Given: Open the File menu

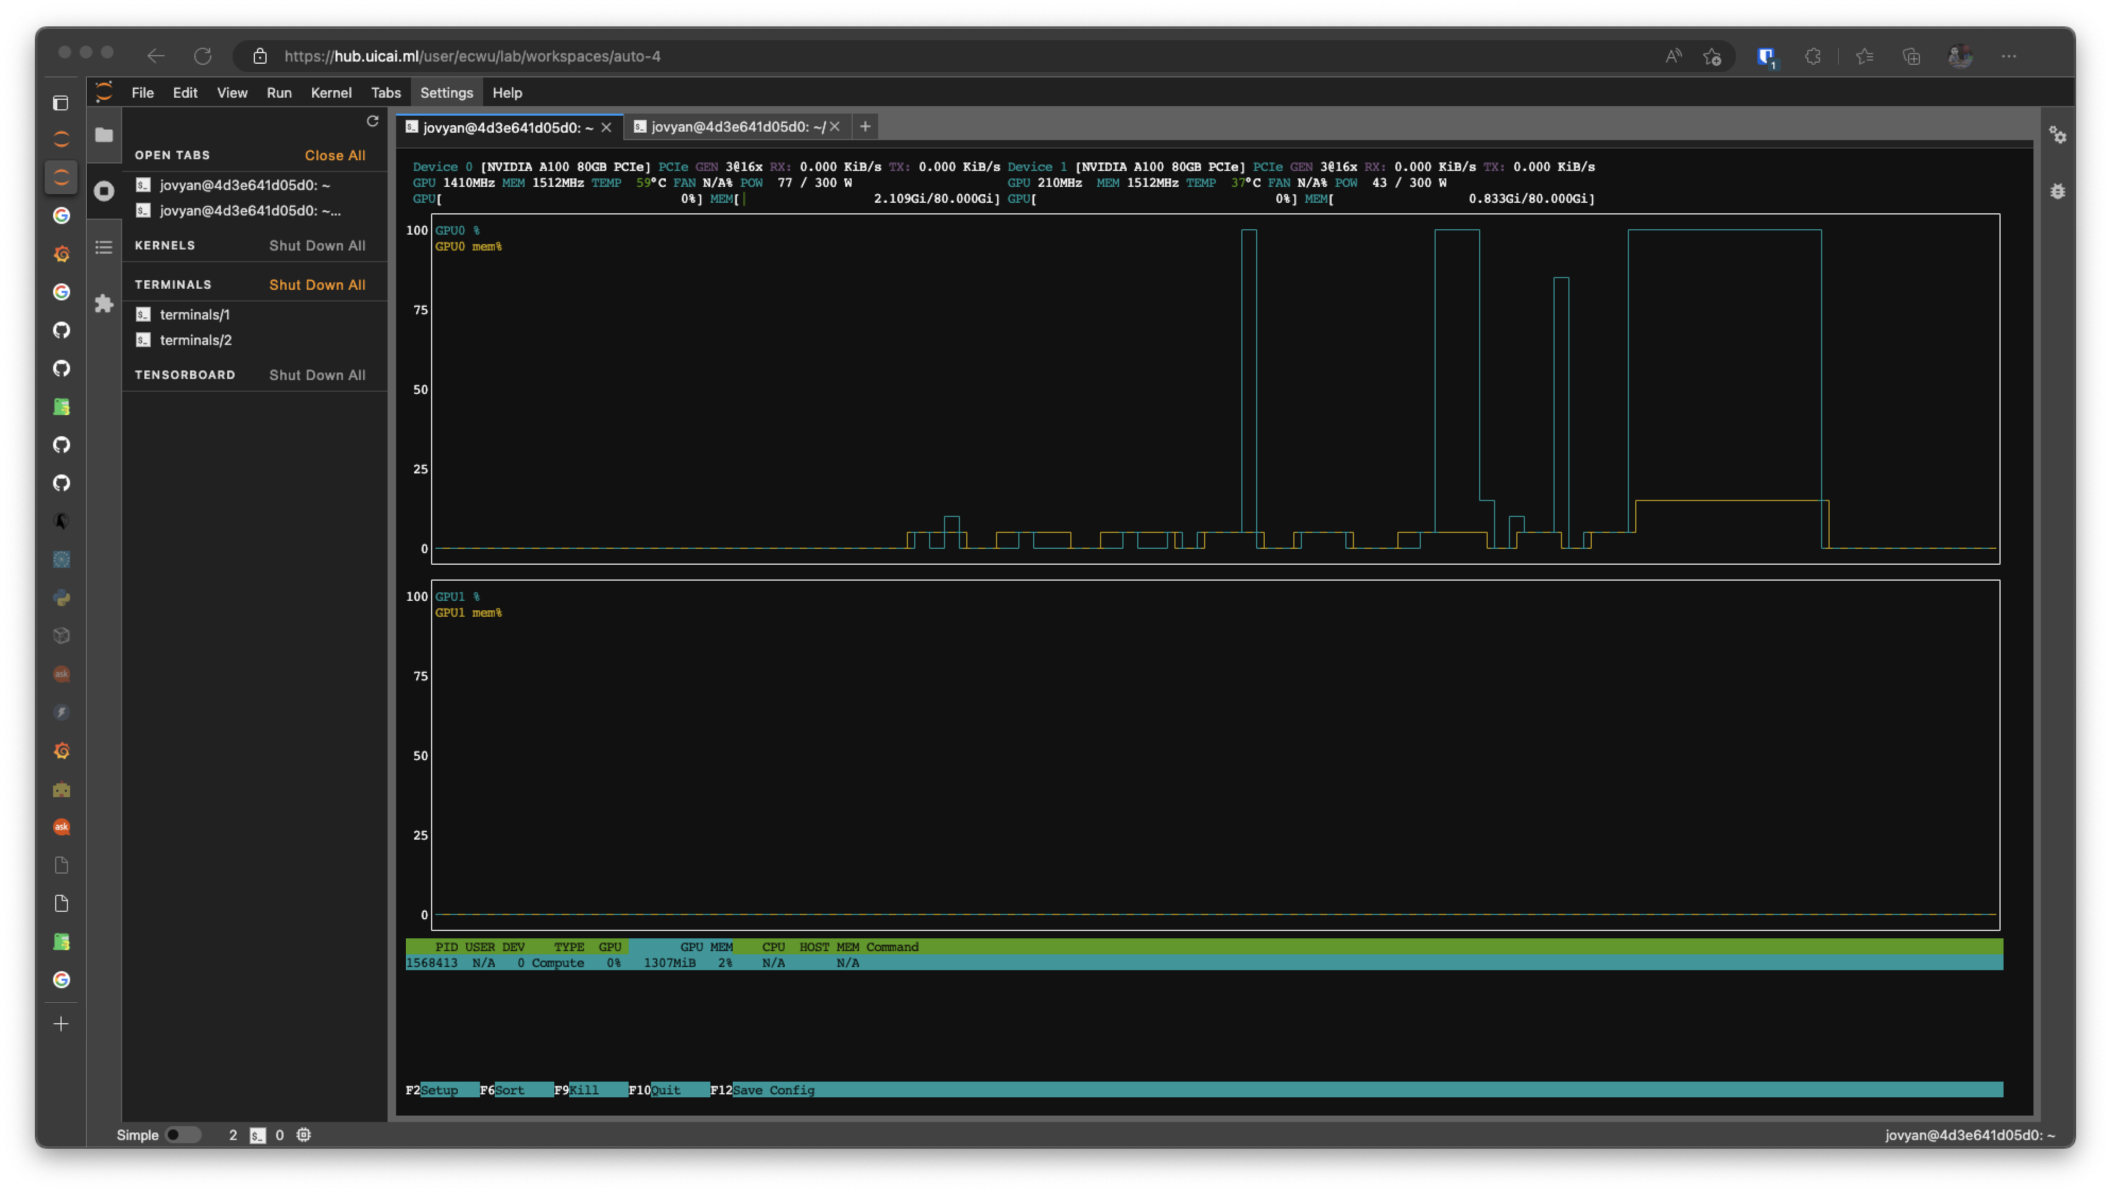Looking at the screenshot, I should coord(143,92).
